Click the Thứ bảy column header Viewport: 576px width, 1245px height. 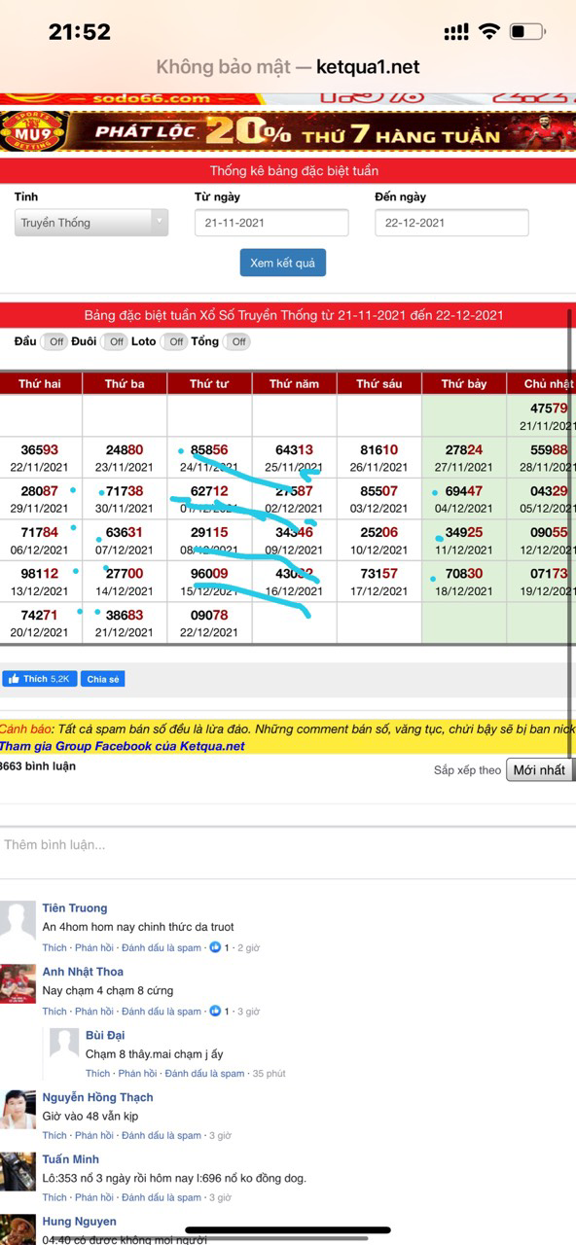click(464, 384)
